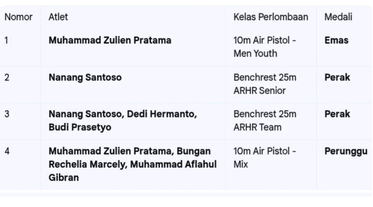Select the single Nanang Santoso athlete cell
This screenshot has height=207, width=373.
click(x=85, y=78)
